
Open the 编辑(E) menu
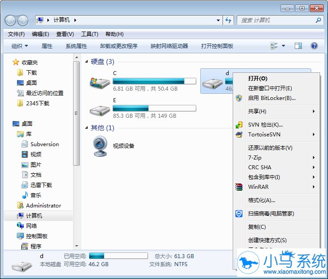coord(40,34)
